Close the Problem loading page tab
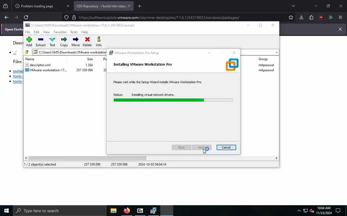The height and width of the screenshot is (216, 347). [68, 6]
